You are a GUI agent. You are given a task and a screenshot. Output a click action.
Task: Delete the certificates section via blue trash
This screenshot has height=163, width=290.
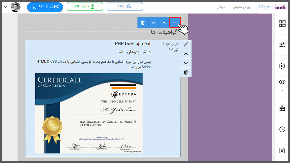143,23
